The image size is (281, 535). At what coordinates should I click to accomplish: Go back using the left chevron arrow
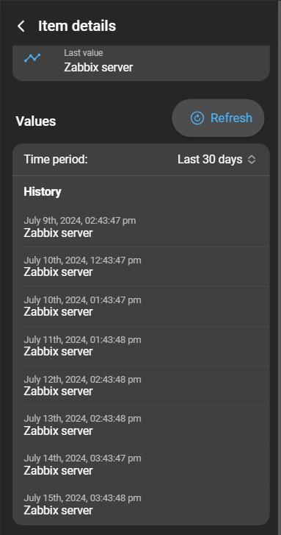(21, 26)
